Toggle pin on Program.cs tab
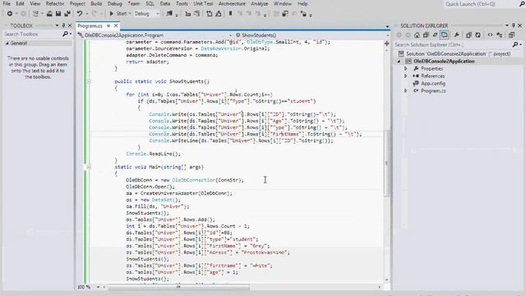Viewport: 526px width, 296px height. point(108,25)
